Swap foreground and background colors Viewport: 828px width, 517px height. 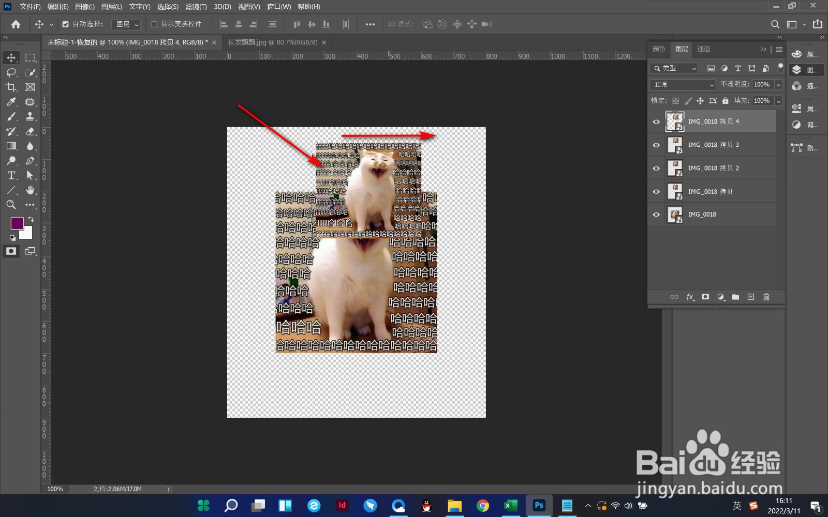(31, 219)
